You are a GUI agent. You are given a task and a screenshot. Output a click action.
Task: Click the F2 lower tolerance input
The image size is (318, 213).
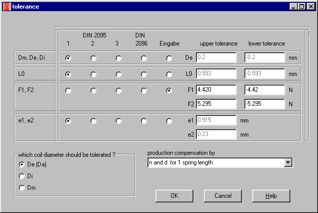[x=264, y=104]
